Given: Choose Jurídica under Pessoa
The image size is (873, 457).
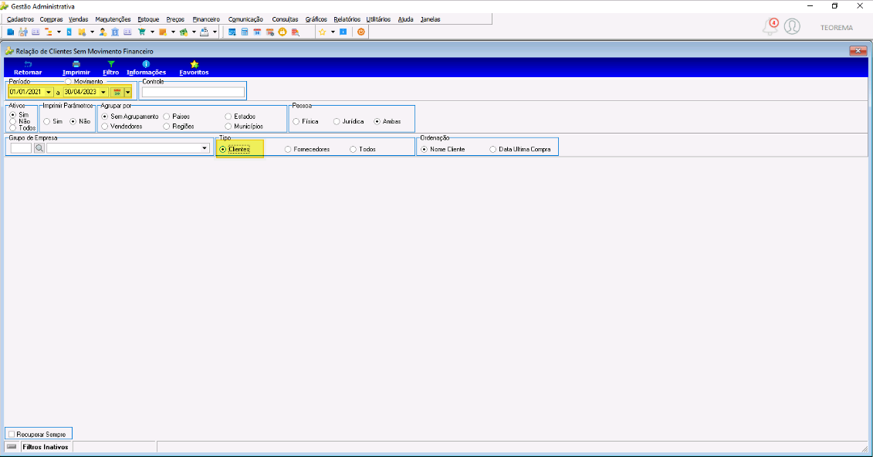Looking at the screenshot, I should pyautogui.click(x=337, y=121).
